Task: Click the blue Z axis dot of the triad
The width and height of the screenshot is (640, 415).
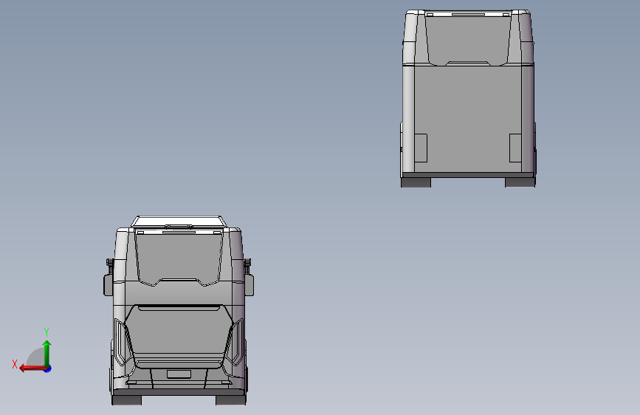Action: pyautogui.click(x=48, y=368)
